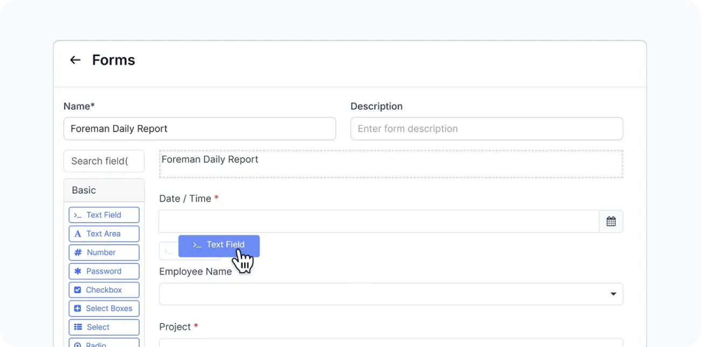Select the Password component
Viewport: 701px width, 347px height.
pos(104,271)
